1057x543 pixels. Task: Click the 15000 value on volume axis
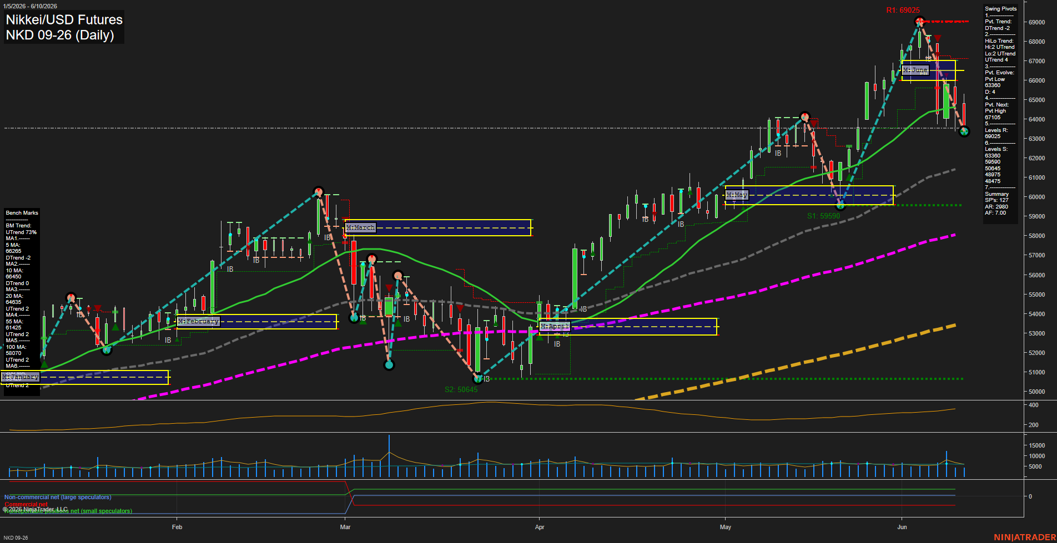pyautogui.click(x=1037, y=445)
